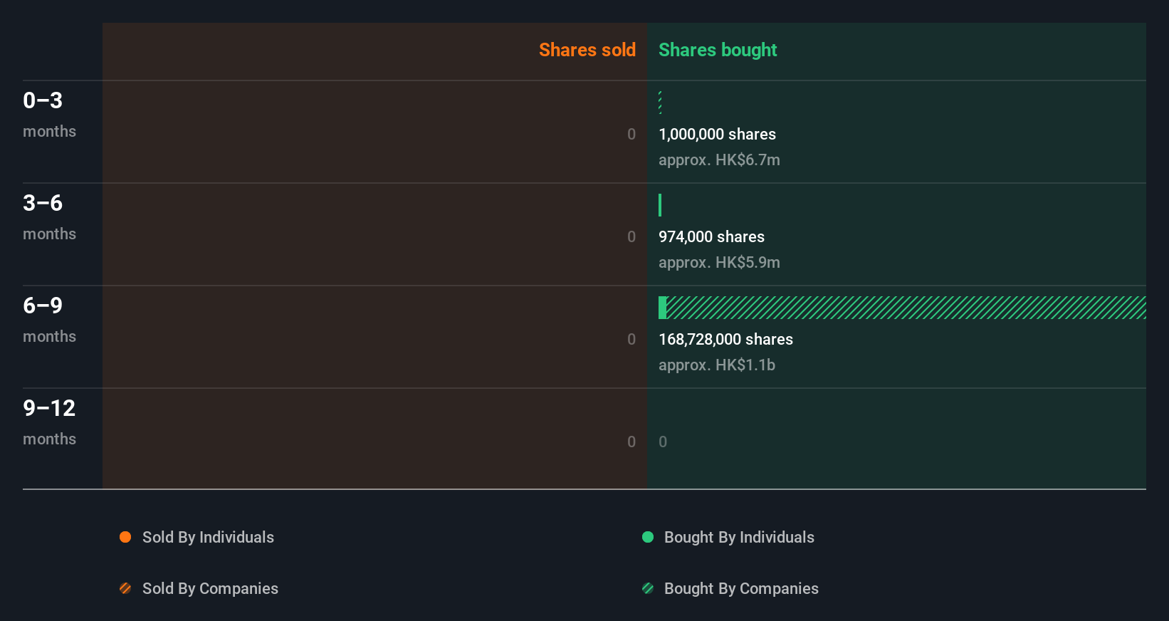Screen dimensions: 1169x621
Task: Select the Sold By Companies legend label
Action: pos(210,588)
